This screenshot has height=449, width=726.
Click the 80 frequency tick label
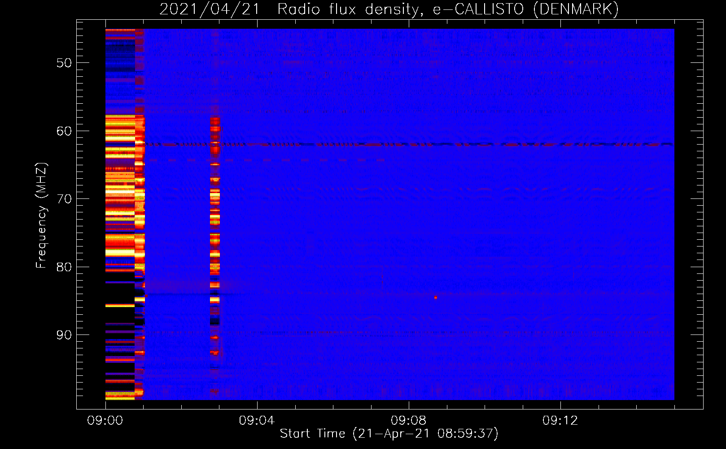[64, 267]
